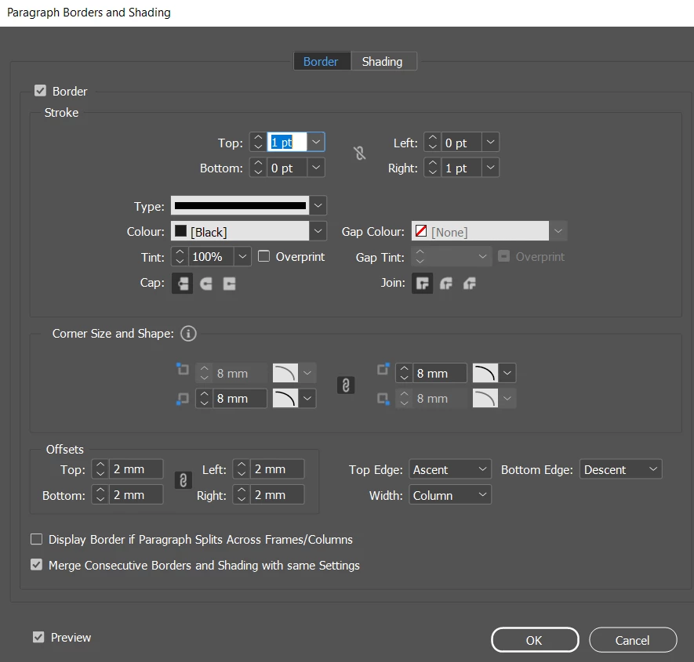Enable Display Border if Paragraph Splits checkbox
Viewport: 694px width, 662px height.
36,539
